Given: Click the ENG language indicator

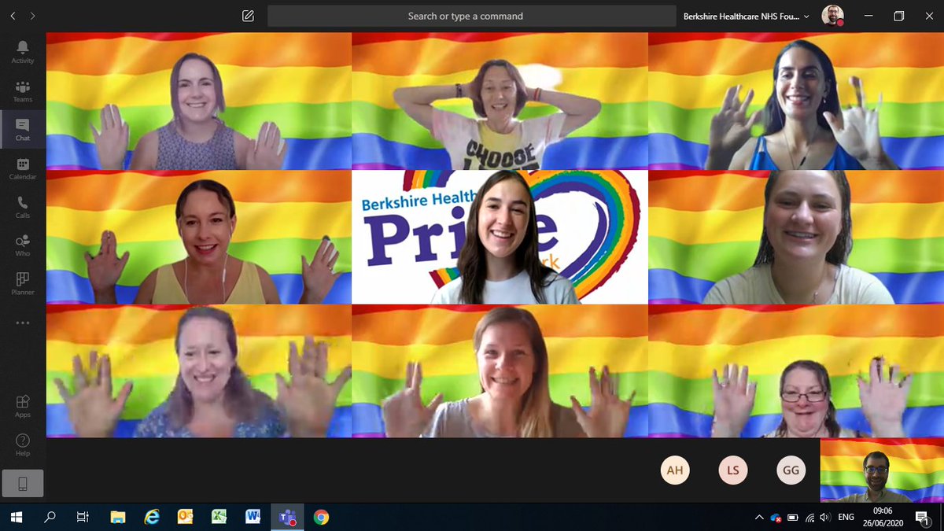Looking at the screenshot, I should pyautogui.click(x=846, y=518).
